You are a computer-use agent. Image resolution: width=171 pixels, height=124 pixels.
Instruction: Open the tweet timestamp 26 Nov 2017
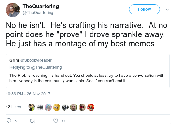click(28, 94)
